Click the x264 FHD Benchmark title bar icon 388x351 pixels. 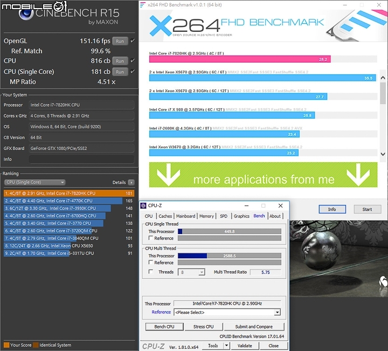pyautogui.click(x=142, y=5)
